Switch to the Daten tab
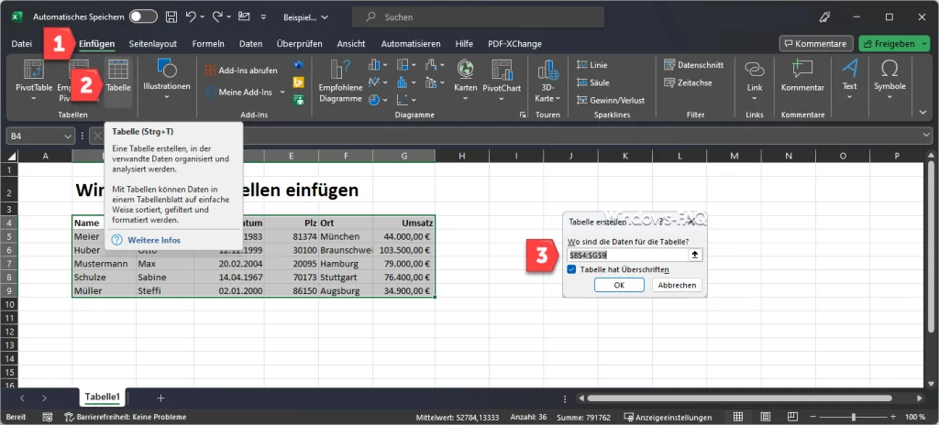 [x=250, y=44]
